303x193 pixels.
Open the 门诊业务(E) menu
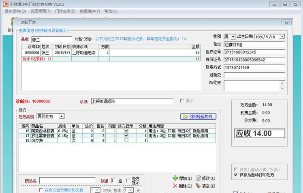65,11
